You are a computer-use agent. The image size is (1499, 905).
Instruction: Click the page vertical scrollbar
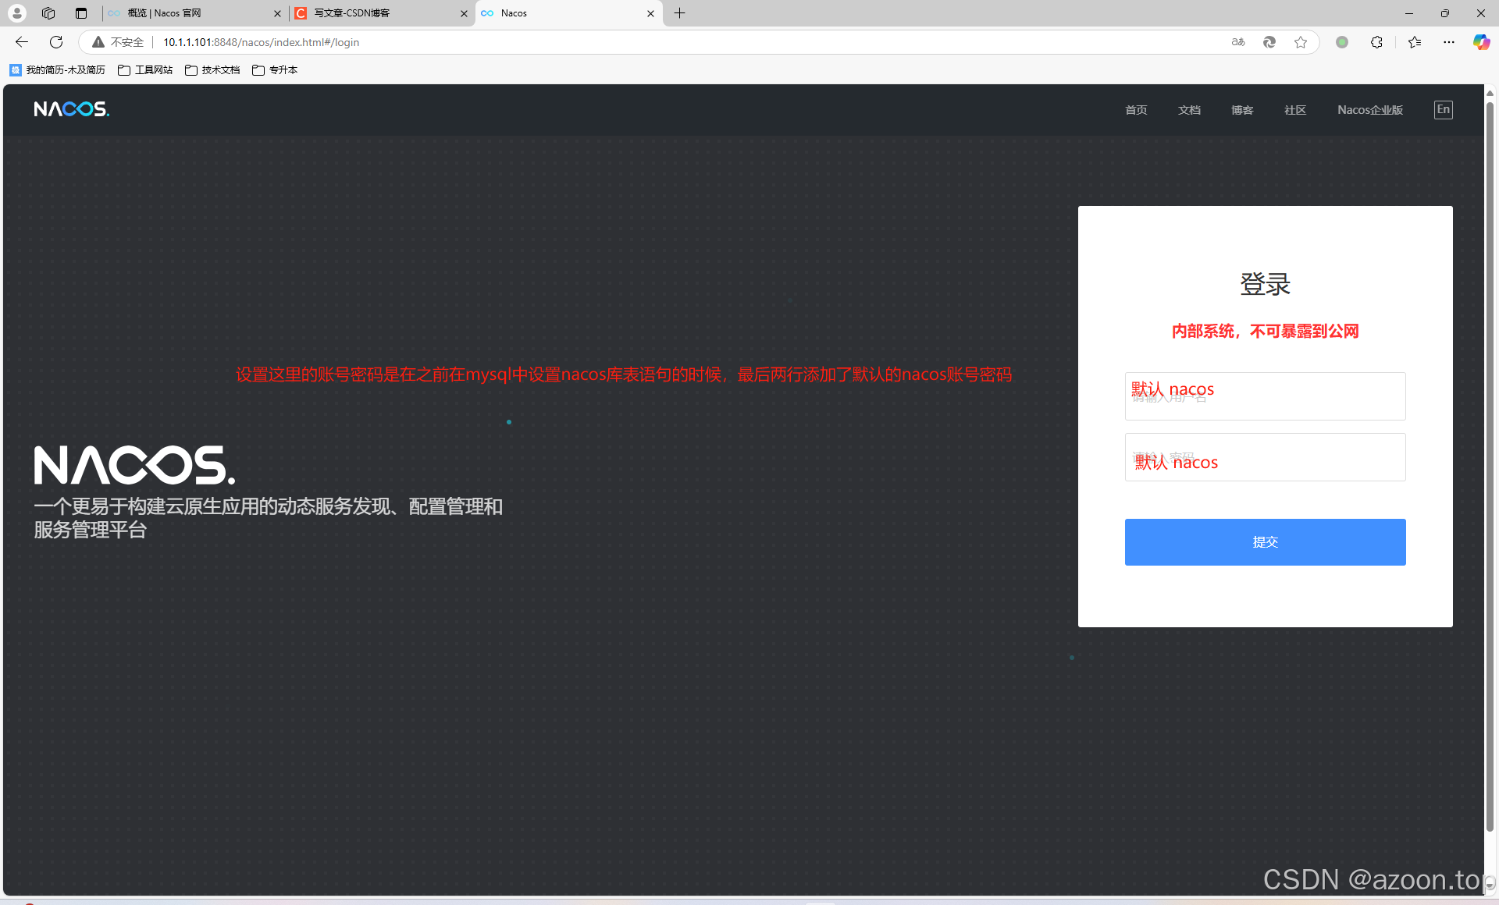point(1490,468)
